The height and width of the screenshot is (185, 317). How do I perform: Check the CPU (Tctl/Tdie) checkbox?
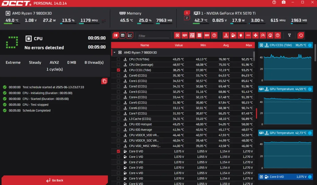point(119,59)
